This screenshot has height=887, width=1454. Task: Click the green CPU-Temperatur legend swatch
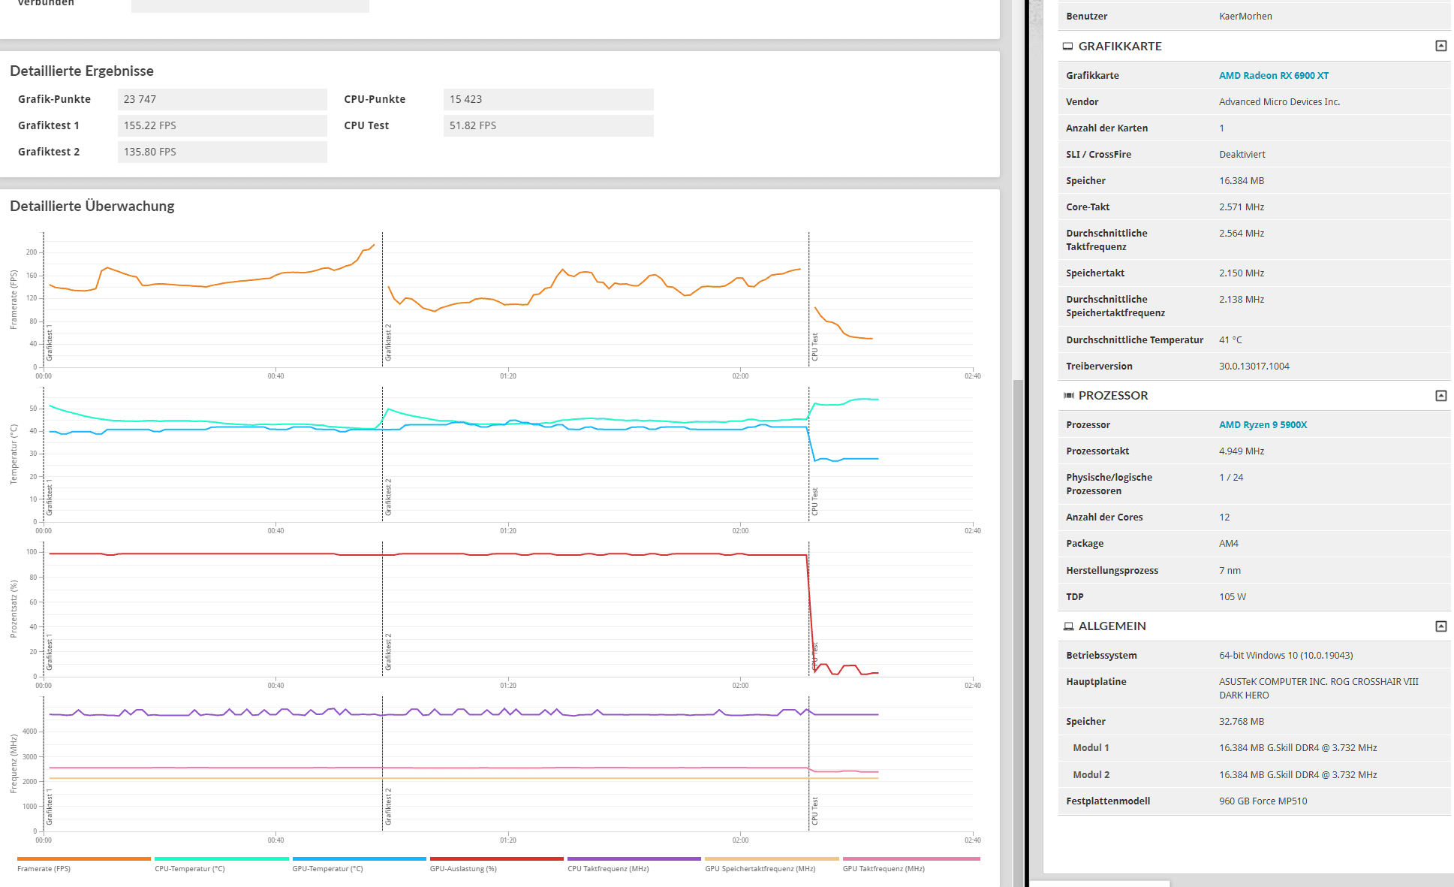point(221,858)
